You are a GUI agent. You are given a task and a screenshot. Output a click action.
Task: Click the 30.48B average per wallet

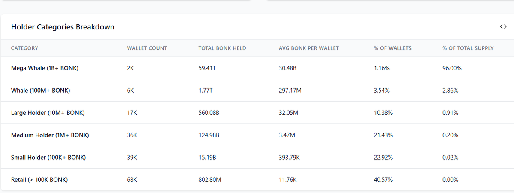(287, 68)
